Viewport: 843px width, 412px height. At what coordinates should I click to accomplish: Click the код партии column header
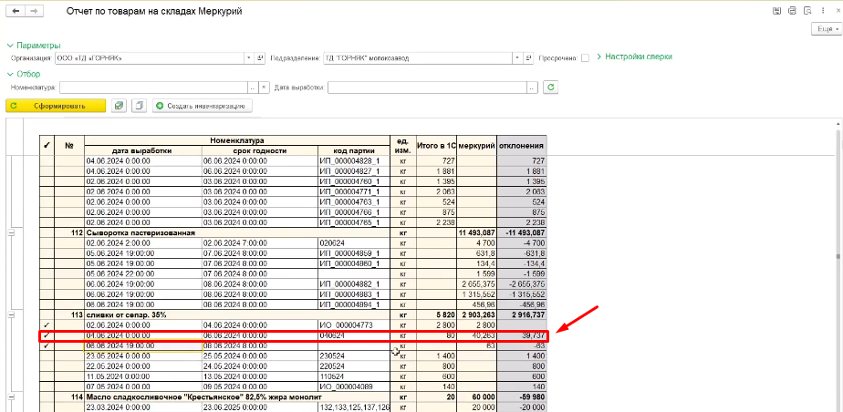(354, 151)
